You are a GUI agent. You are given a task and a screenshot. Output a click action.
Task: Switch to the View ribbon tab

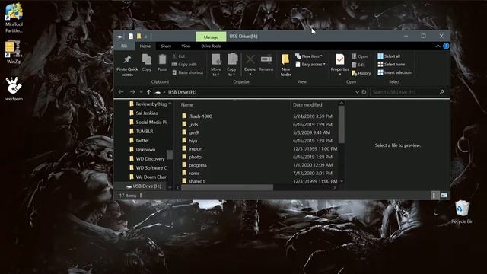[186, 46]
